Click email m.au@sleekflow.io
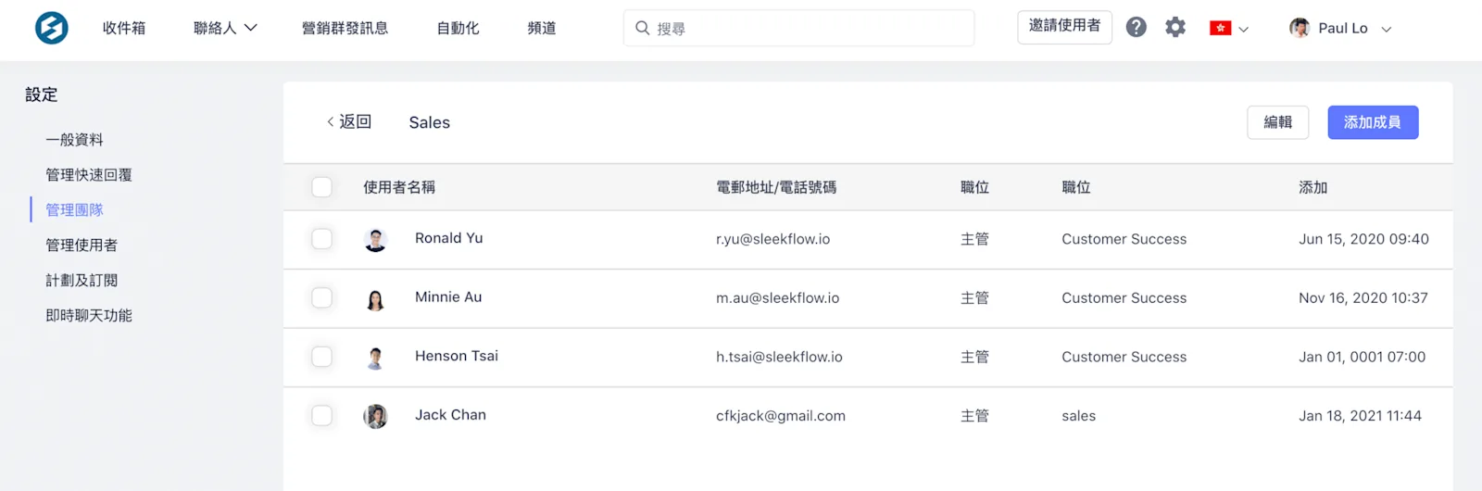The width and height of the screenshot is (1482, 491). click(777, 298)
